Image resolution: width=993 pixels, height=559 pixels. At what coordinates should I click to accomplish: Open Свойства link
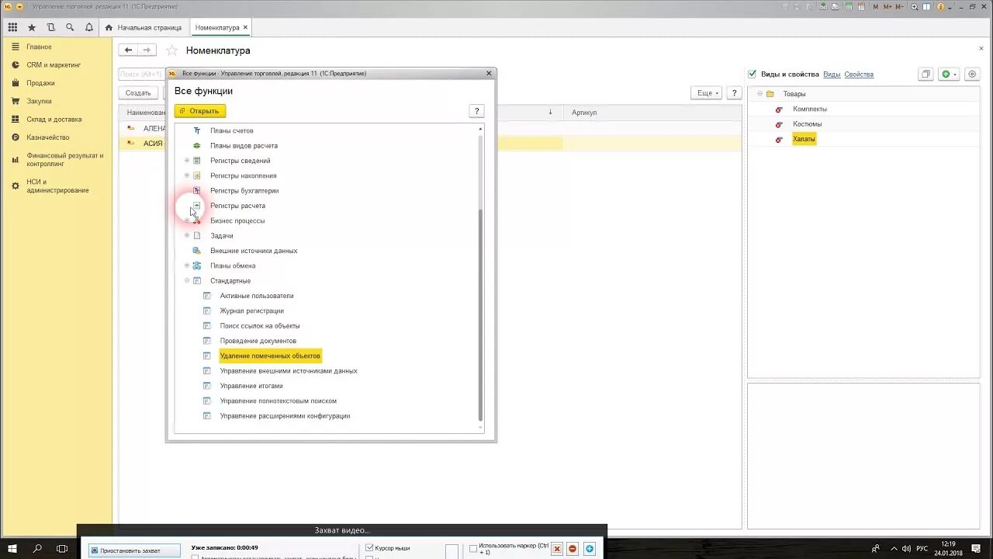pyautogui.click(x=859, y=75)
